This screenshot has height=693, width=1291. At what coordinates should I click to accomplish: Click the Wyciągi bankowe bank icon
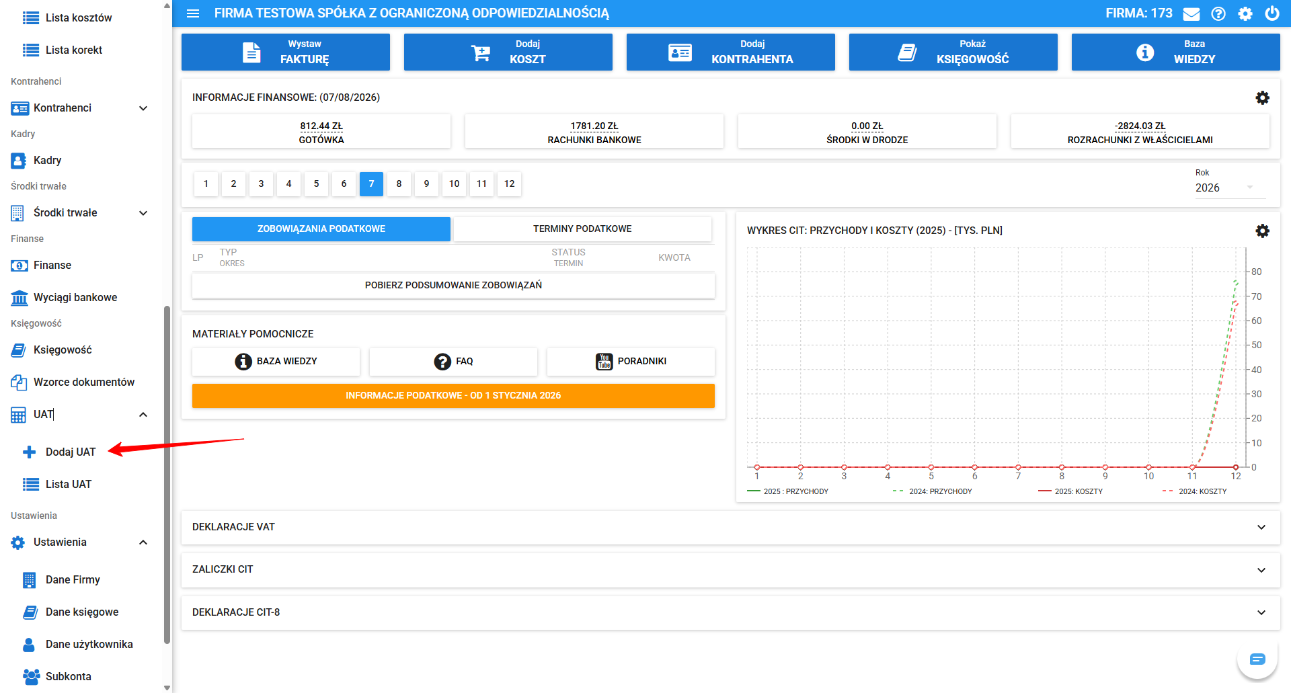pos(19,298)
